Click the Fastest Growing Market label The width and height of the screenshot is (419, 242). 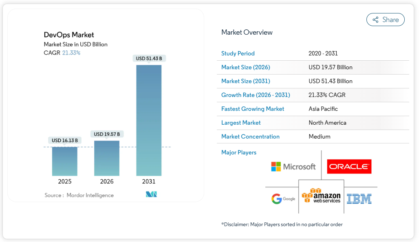[x=253, y=109]
